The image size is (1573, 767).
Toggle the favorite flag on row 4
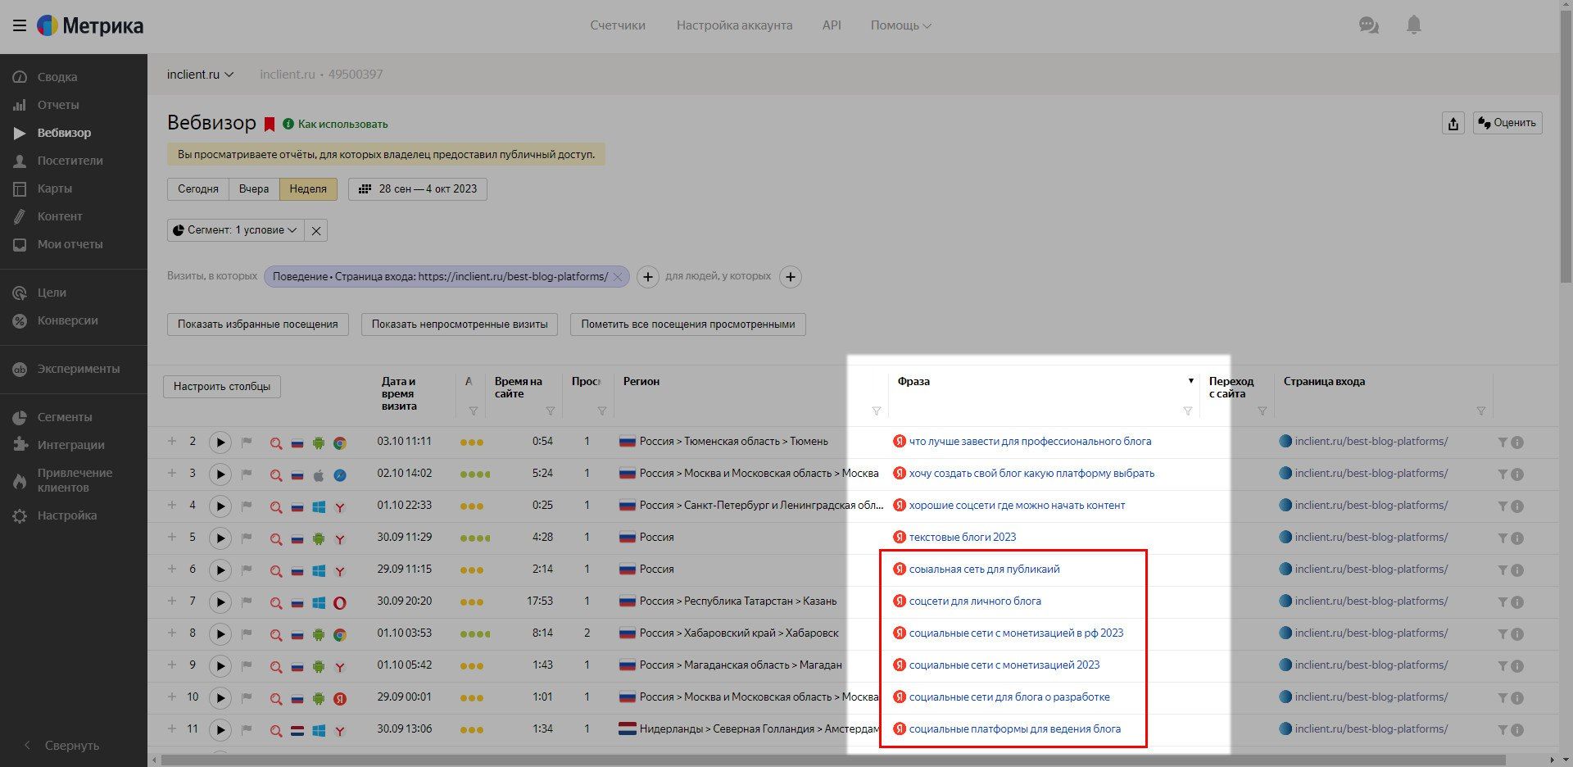[247, 506]
